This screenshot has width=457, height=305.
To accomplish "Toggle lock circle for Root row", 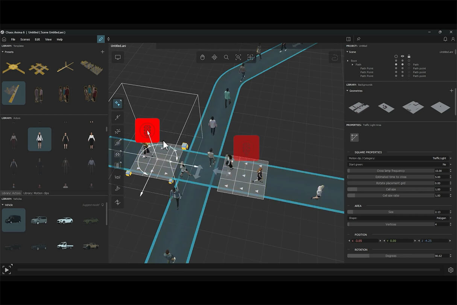I will [x=409, y=61].
